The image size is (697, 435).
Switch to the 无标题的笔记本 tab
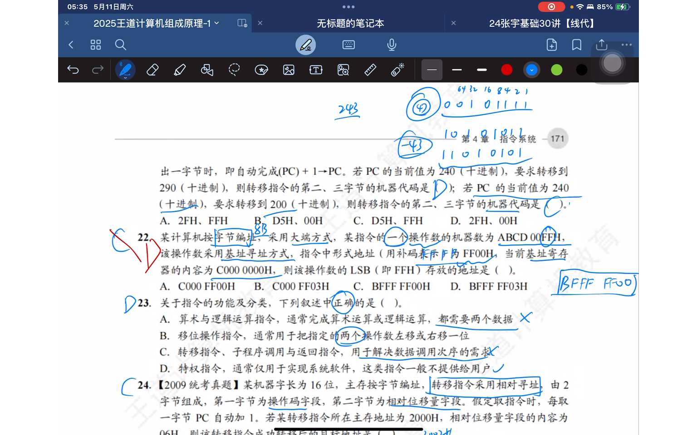point(350,23)
